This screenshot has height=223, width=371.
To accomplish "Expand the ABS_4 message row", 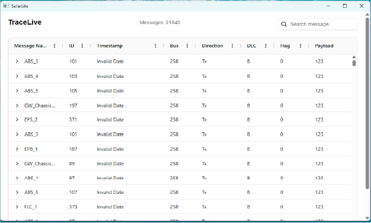I will coord(17,76).
